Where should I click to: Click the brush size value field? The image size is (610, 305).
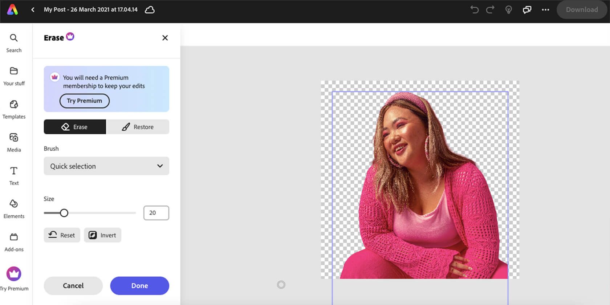[x=156, y=213]
